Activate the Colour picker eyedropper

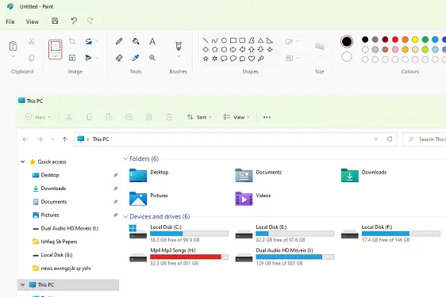click(136, 58)
